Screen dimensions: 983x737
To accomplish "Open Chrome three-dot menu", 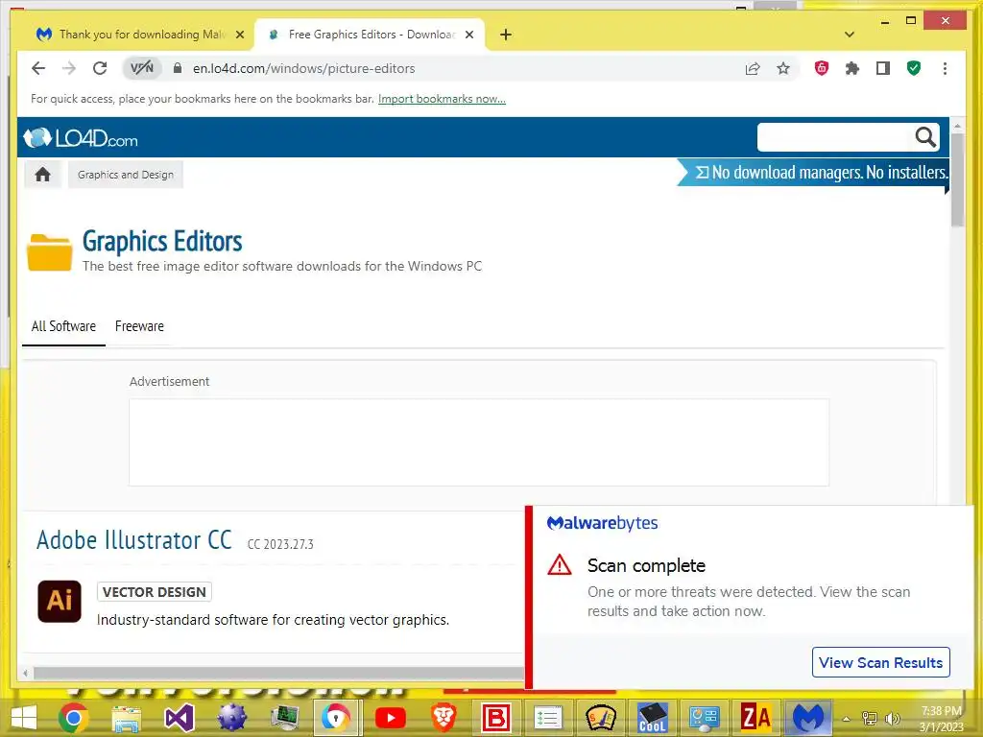I will (945, 68).
